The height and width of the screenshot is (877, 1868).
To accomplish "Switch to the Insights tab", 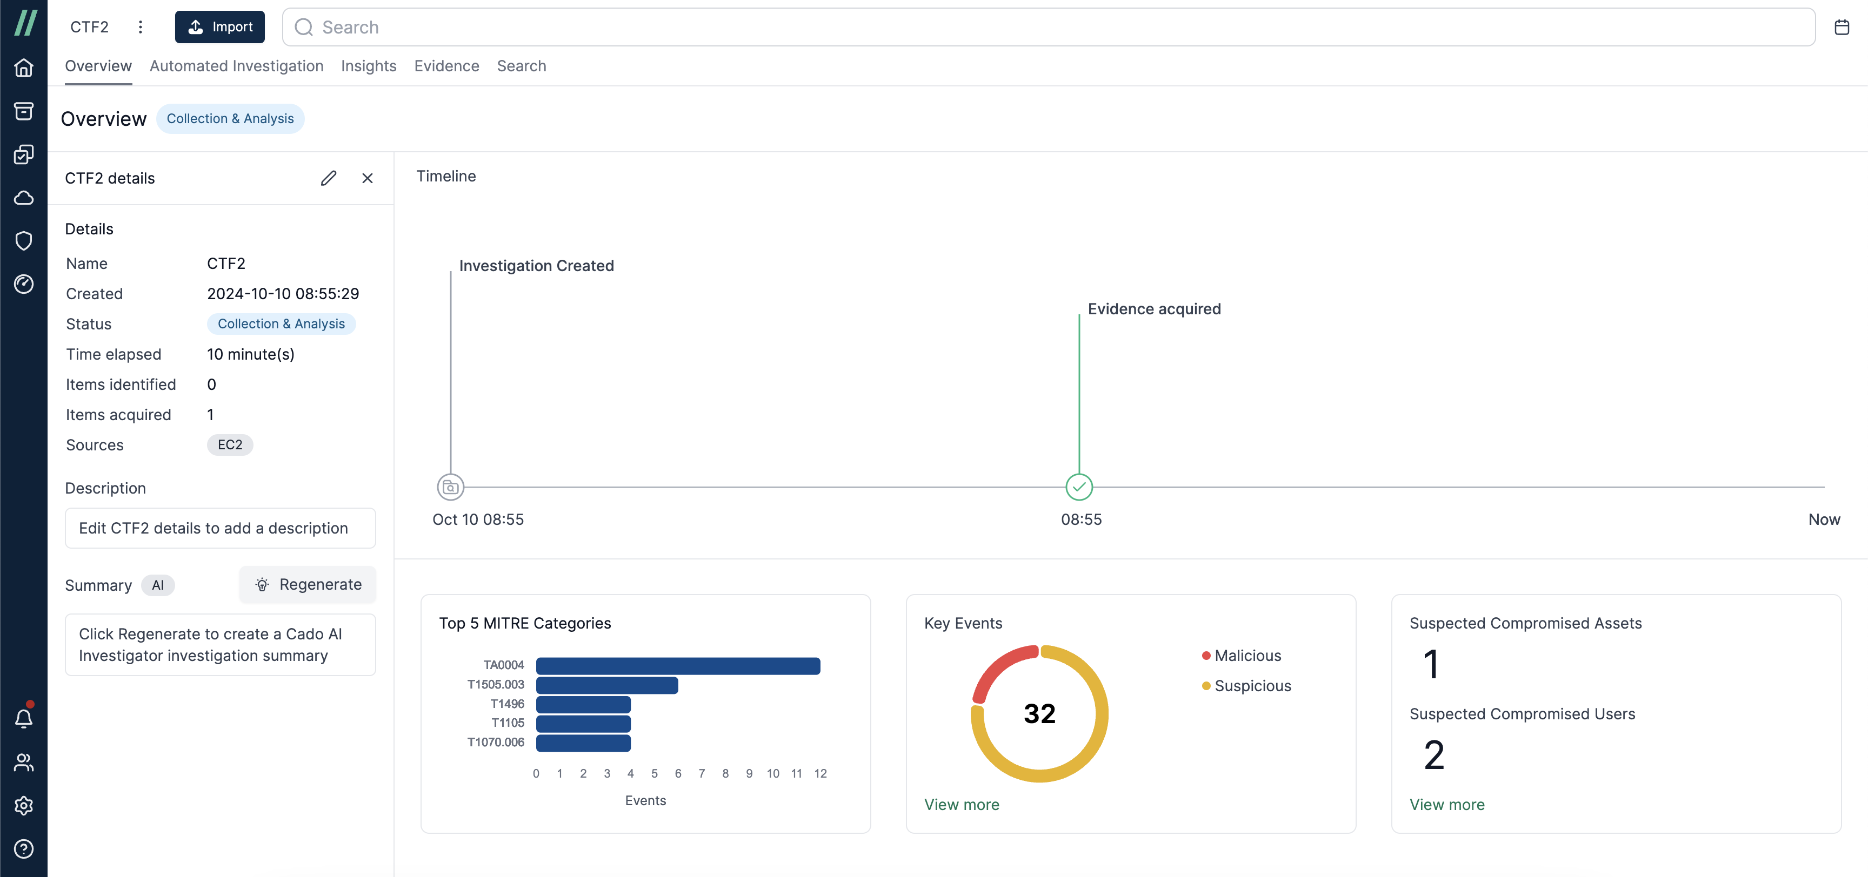I will pyautogui.click(x=369, y=66).
